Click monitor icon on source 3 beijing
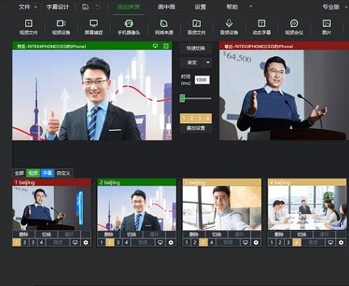The image size is (349, 286). click(245, 242)
